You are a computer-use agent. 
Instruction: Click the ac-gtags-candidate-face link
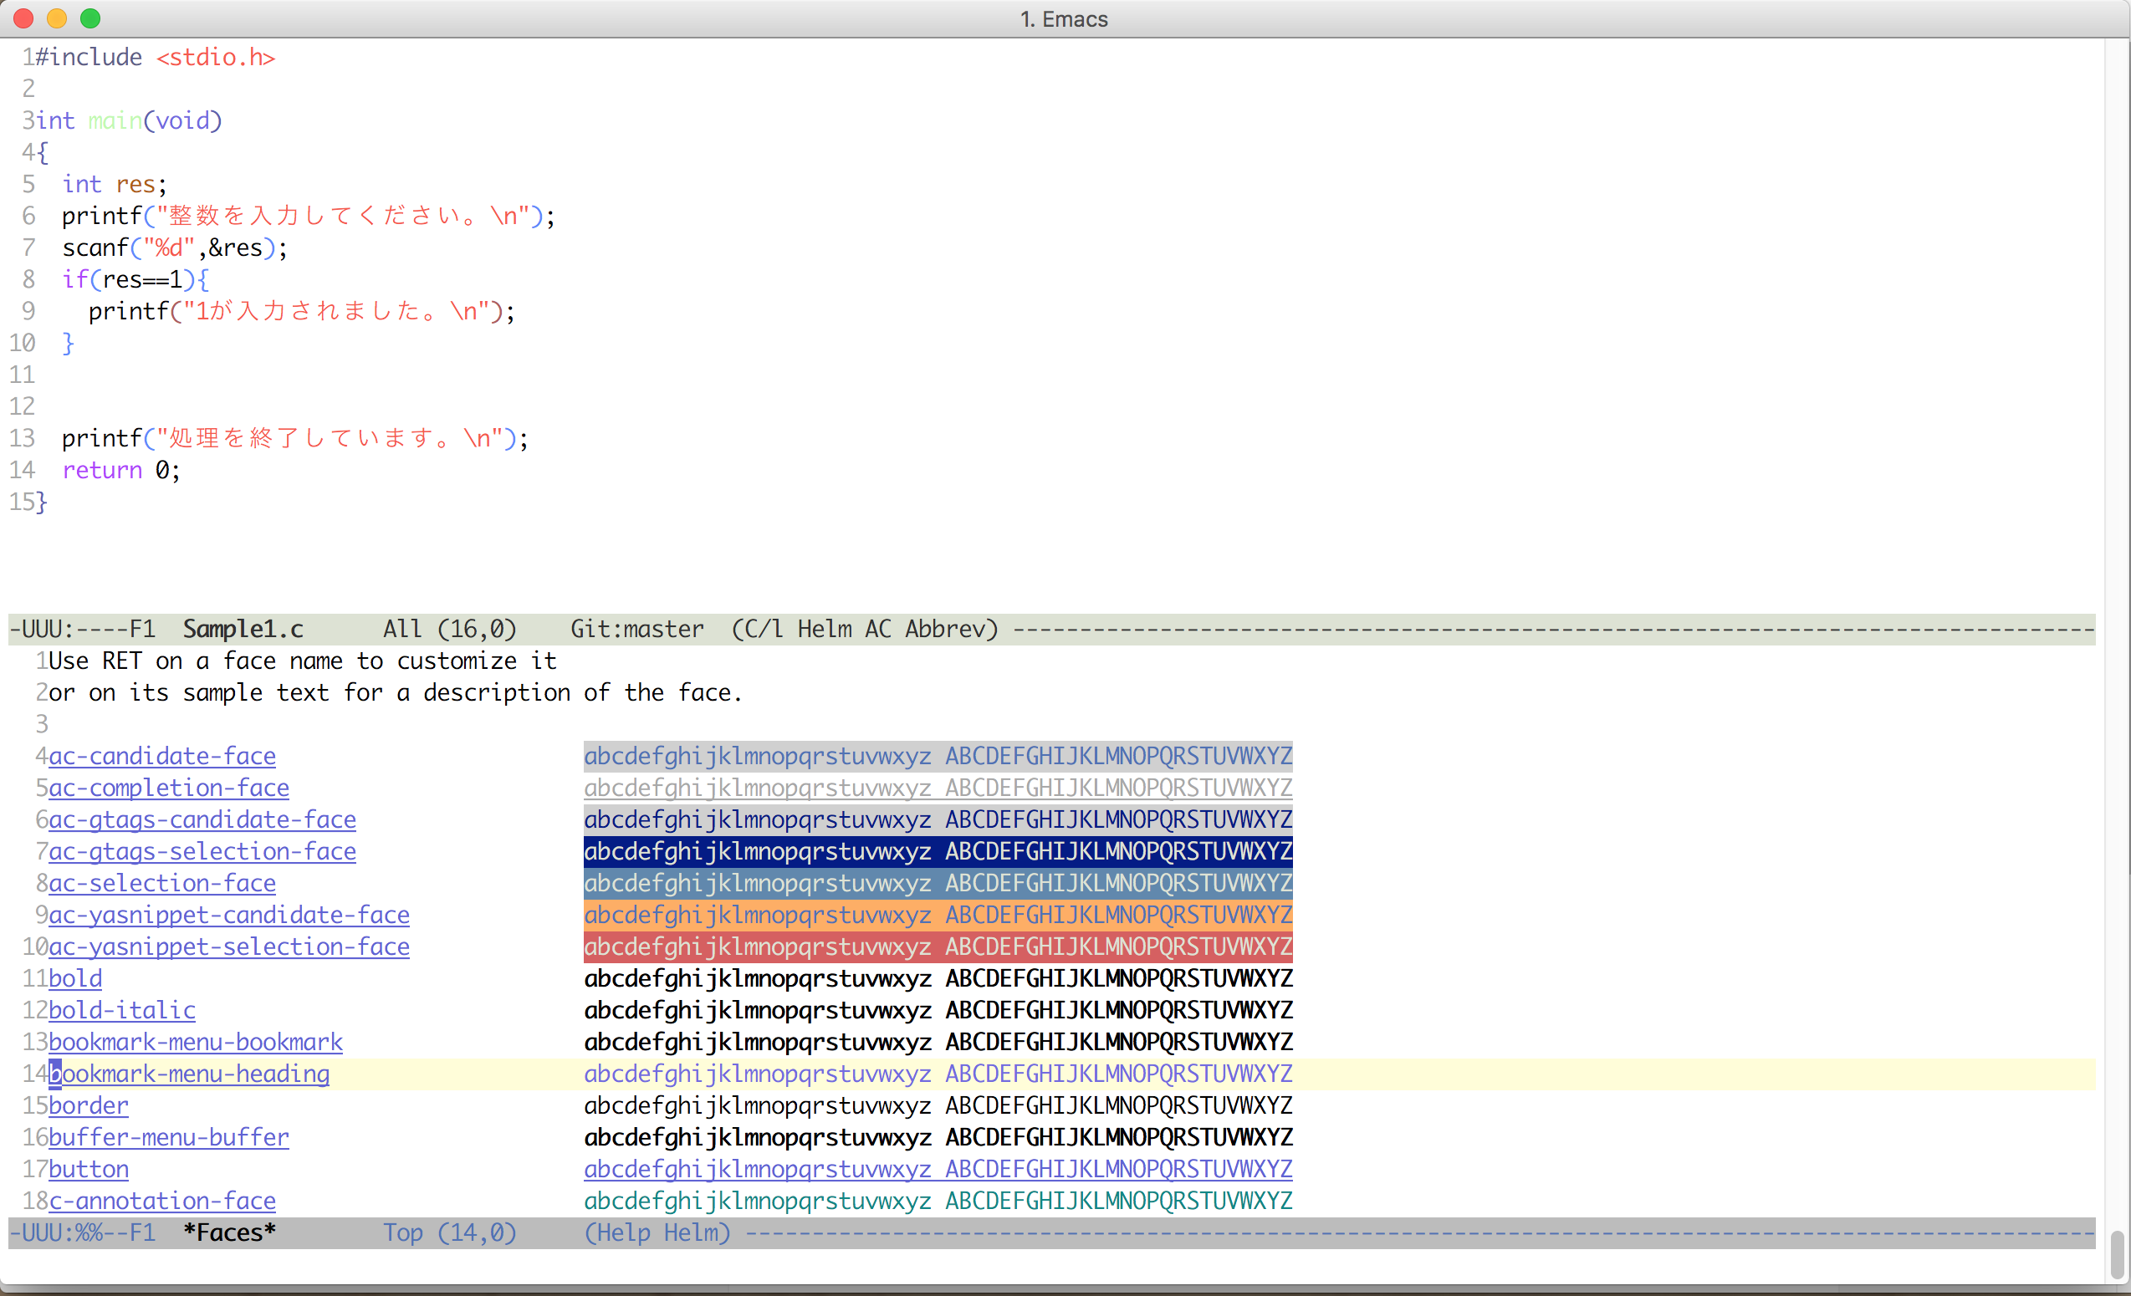click(202, 819)
